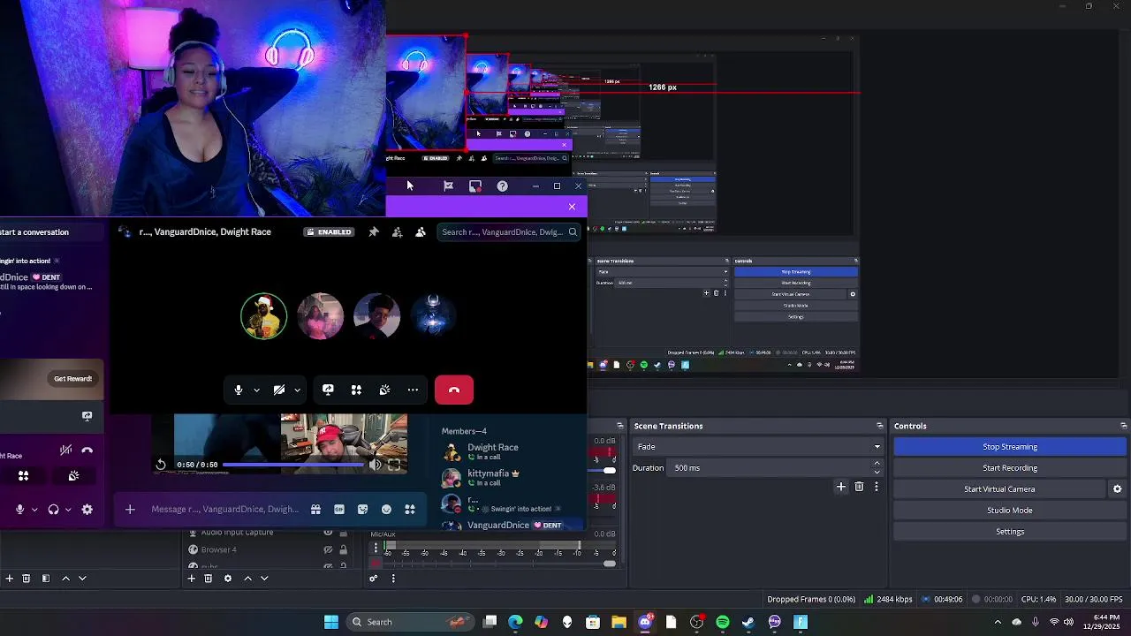Open Spotify from the taskbar

coord(723,622)
